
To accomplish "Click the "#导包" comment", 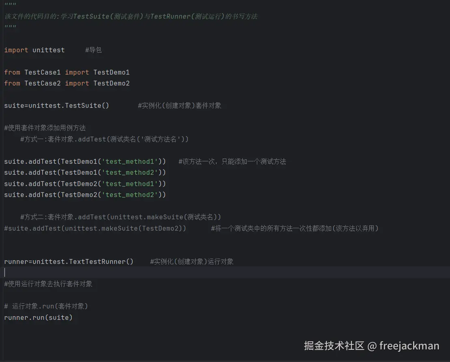I will tap(93, 50).
